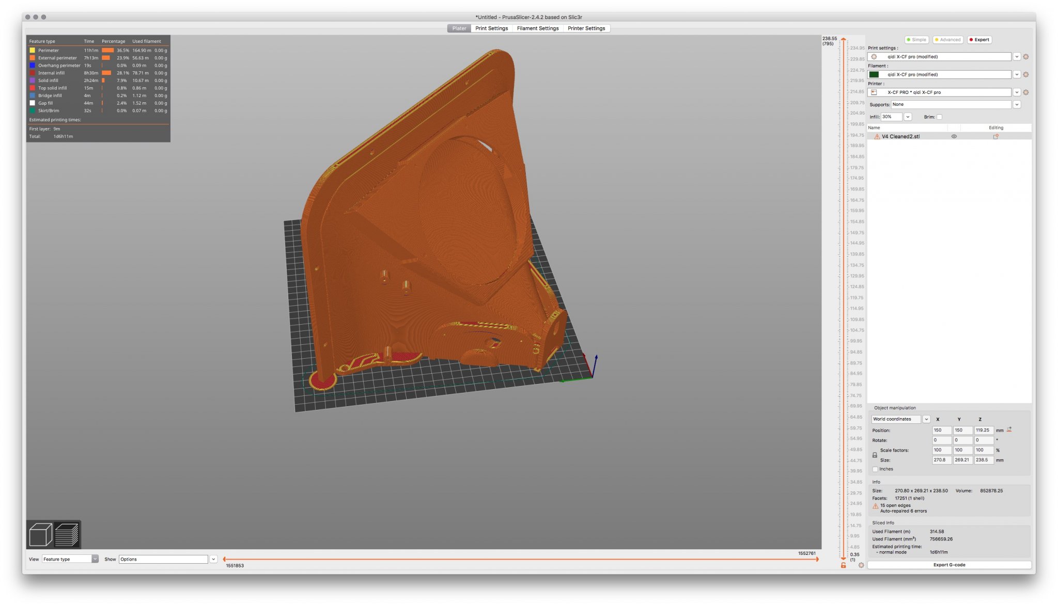Toggle the vertical layer slider lock icon

click(x=844, y=565)
